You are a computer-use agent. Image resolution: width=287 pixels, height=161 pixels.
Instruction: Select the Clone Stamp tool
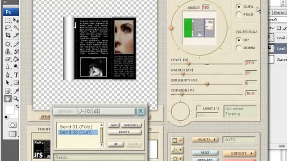(8, 51)
